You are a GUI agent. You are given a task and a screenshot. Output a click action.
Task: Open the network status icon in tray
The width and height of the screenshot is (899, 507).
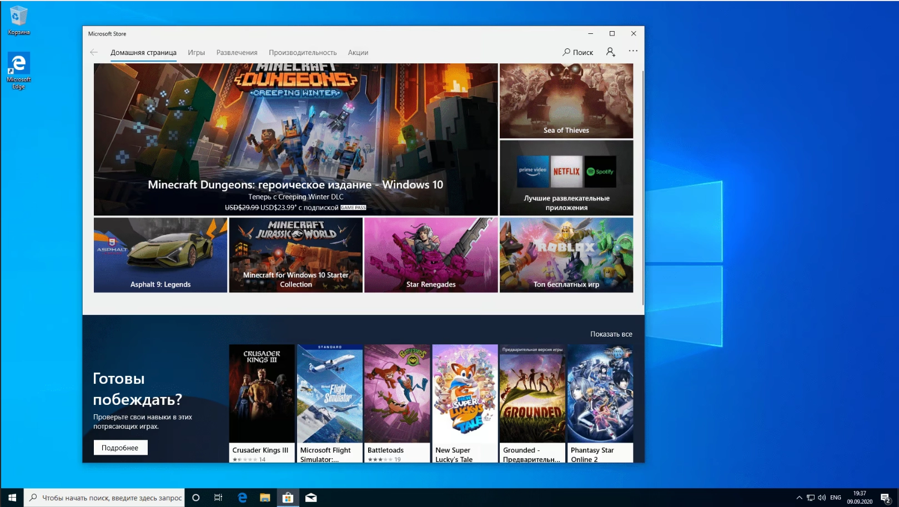(811, 498)
